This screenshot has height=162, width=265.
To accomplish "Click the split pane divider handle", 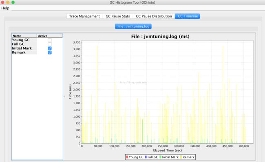I will click(x=64, y=97).
